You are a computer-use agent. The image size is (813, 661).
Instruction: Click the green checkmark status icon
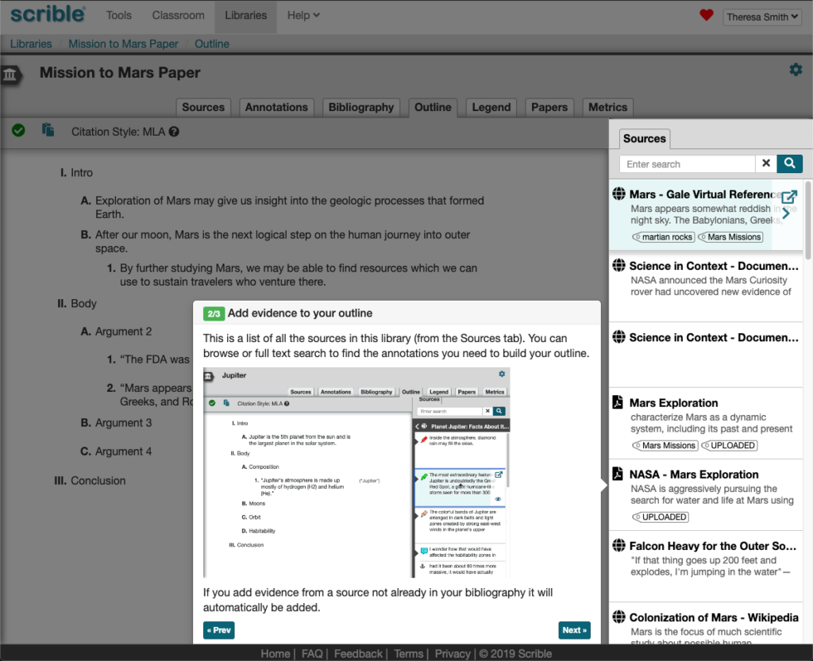[x=19, y=130]
